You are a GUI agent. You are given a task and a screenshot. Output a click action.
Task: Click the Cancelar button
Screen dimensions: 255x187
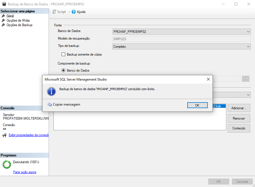tap(242, 181)
